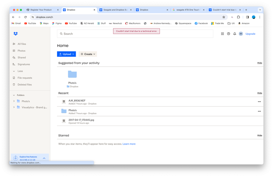Open Figma bookmark
The width and height of the screenshot is (273, 177).
tap(57, 23)
